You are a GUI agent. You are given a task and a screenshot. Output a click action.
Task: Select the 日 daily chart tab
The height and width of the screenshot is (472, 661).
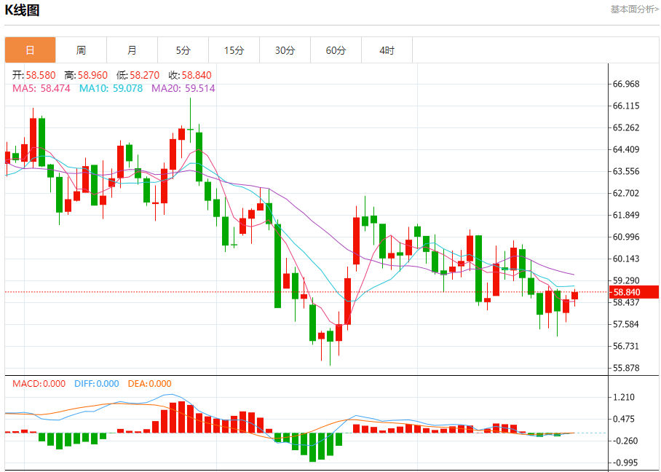[x=30, y=50]
